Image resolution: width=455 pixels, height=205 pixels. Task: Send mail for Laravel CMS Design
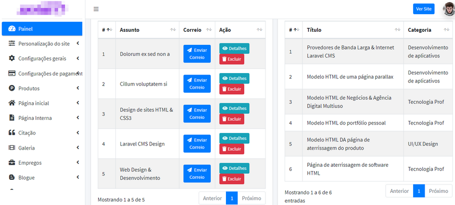pos(197,144)
